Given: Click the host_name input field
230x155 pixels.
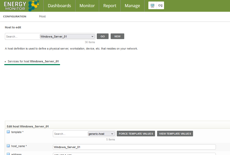Looking at the screenshot, I should click(134, 147).
